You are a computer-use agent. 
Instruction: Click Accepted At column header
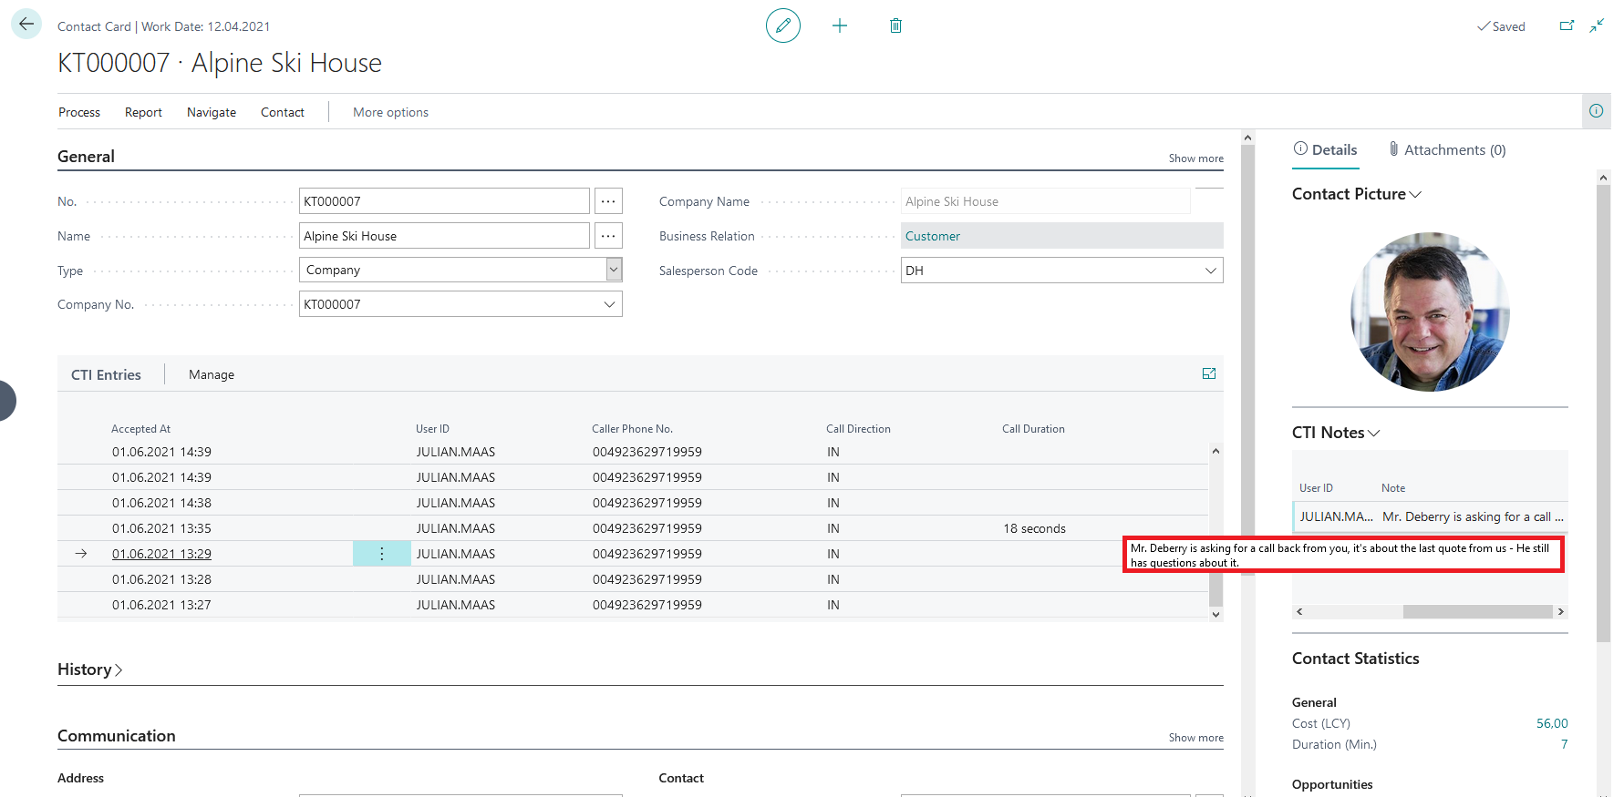tap(140, 429)
